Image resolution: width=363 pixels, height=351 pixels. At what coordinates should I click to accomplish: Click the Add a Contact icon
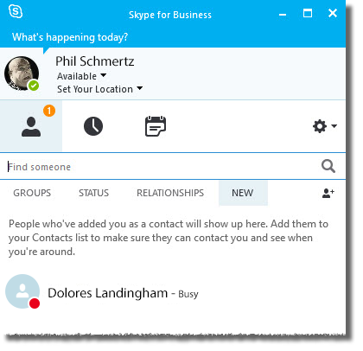328,193
